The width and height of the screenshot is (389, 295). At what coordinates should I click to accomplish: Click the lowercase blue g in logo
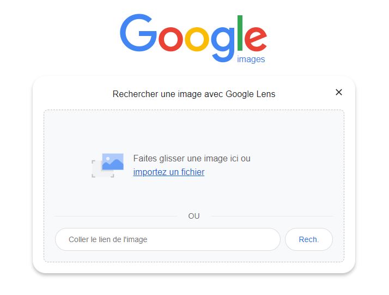(223, 44)
